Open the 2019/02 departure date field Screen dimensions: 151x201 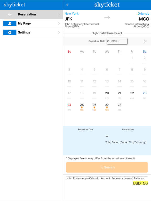coord(117,41)
